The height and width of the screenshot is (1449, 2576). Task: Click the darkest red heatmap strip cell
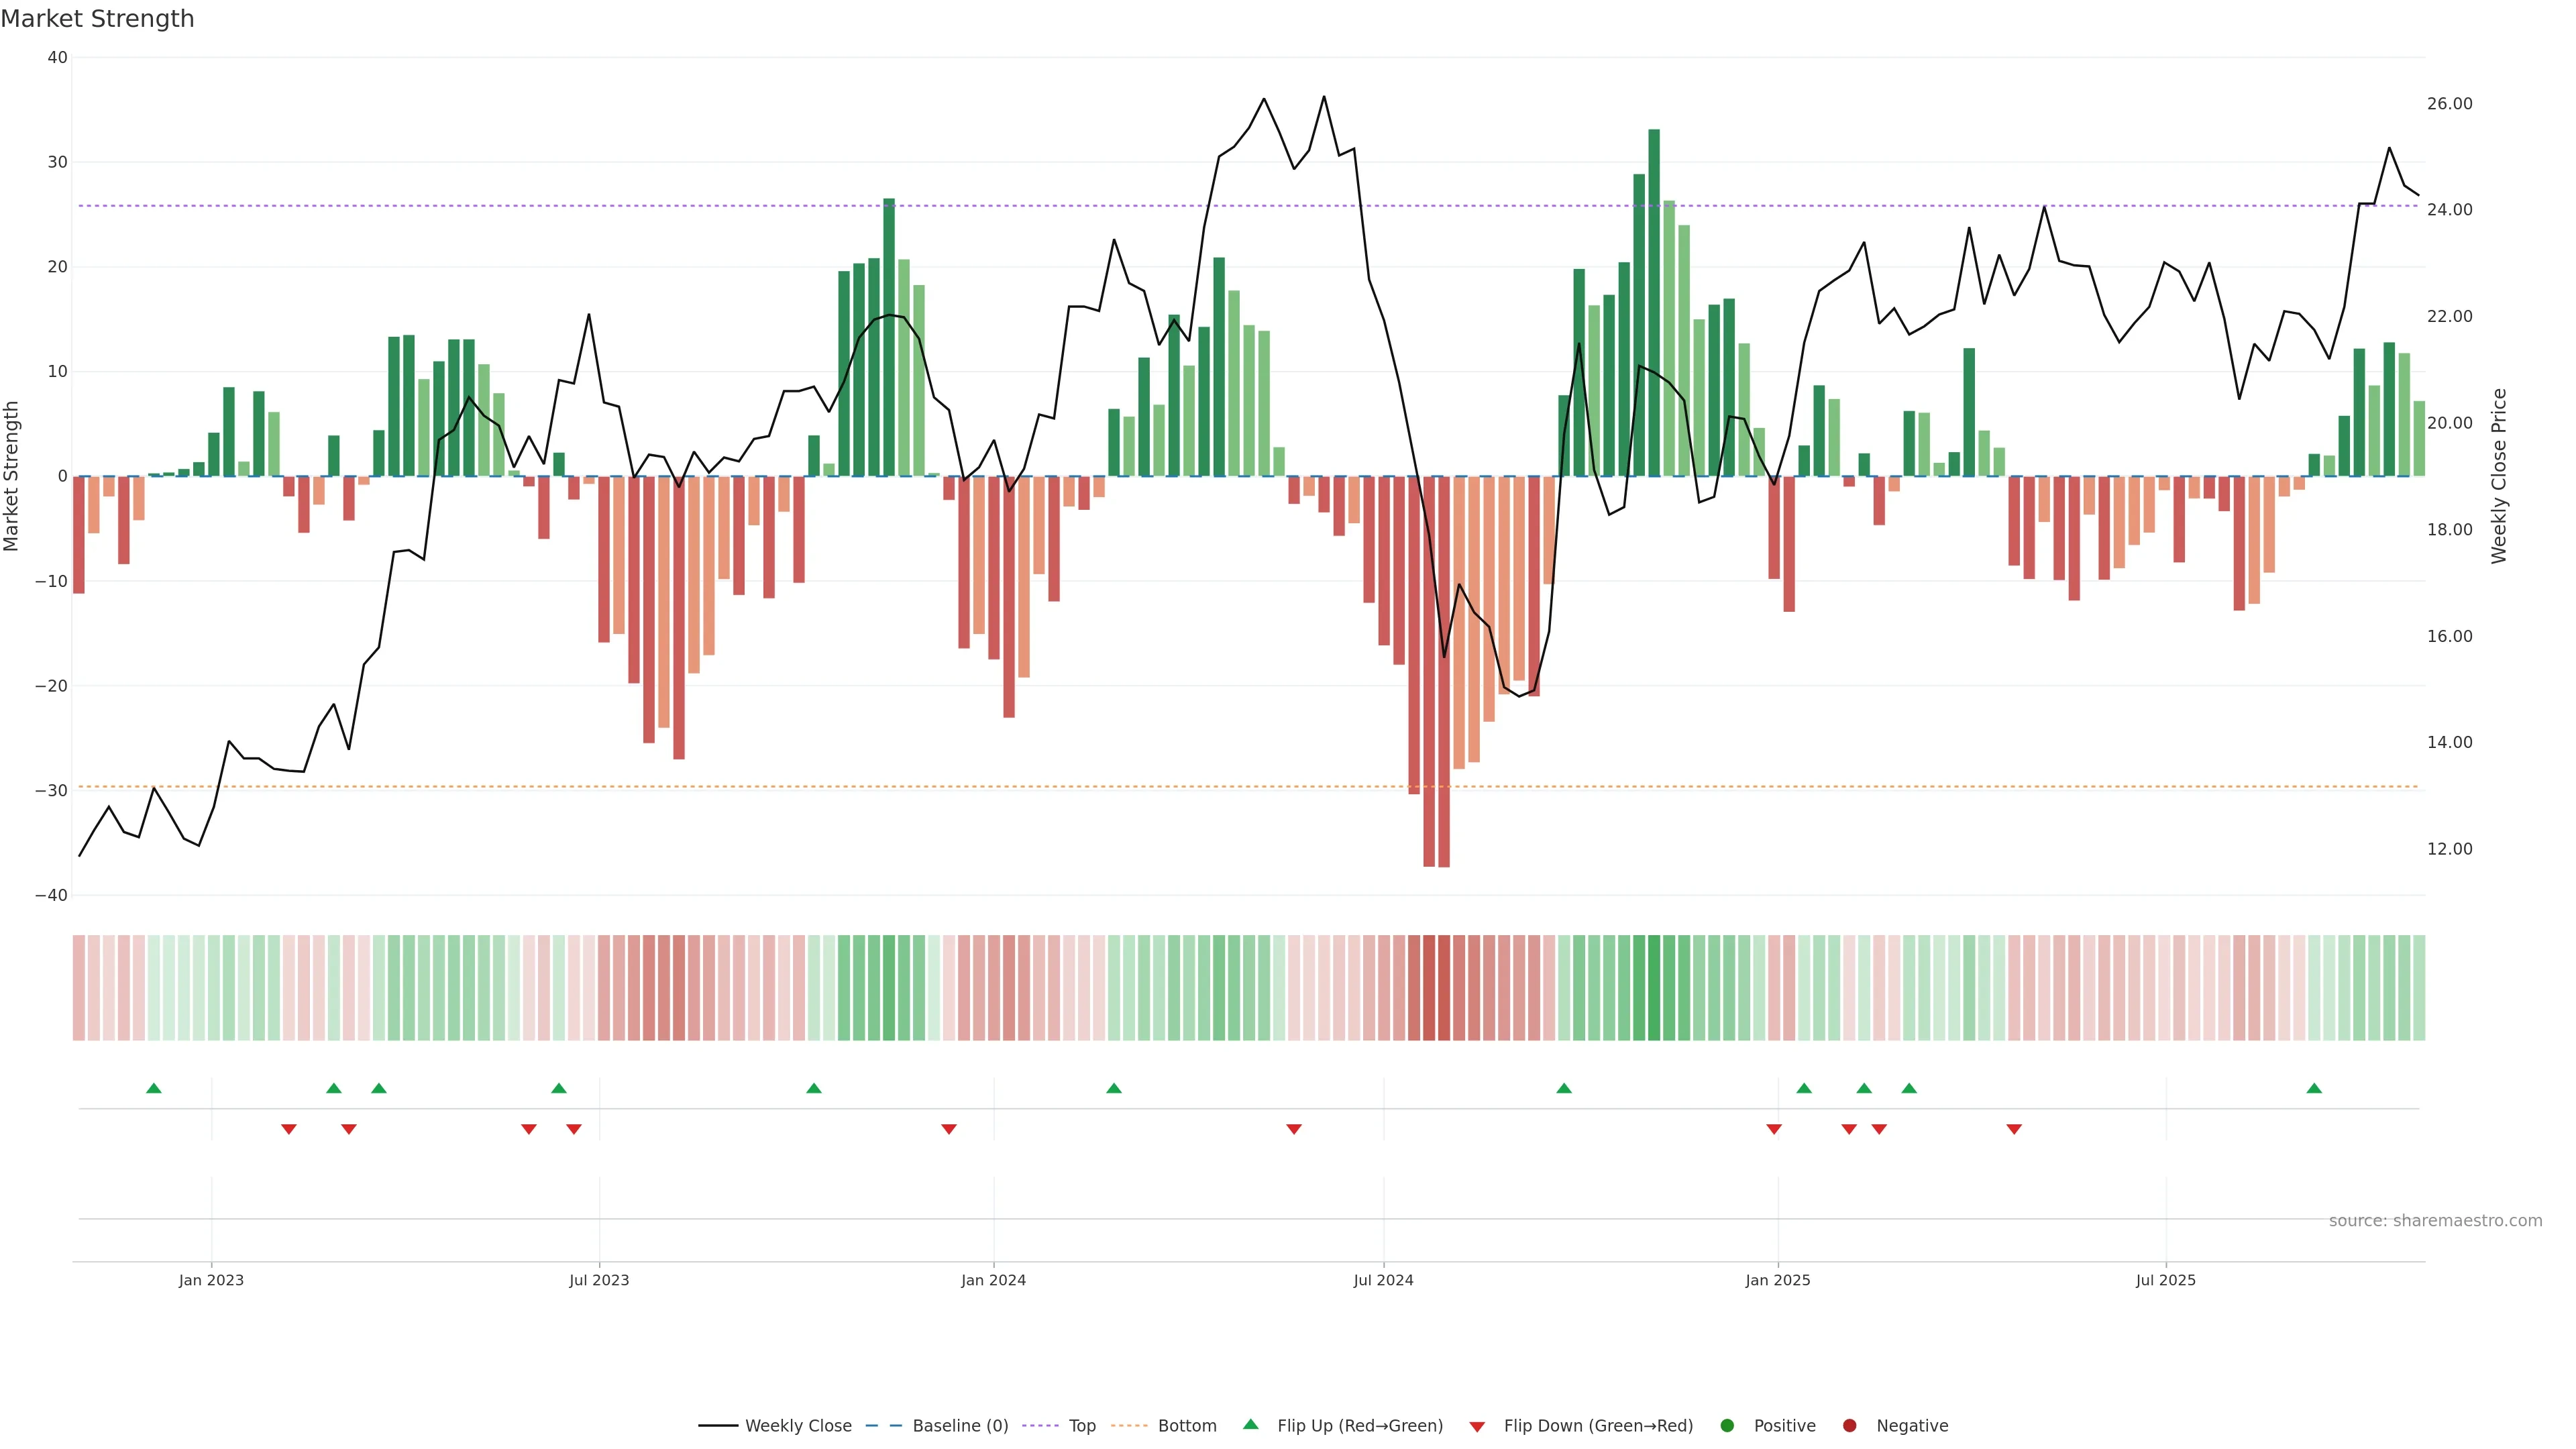[1444, 988]
